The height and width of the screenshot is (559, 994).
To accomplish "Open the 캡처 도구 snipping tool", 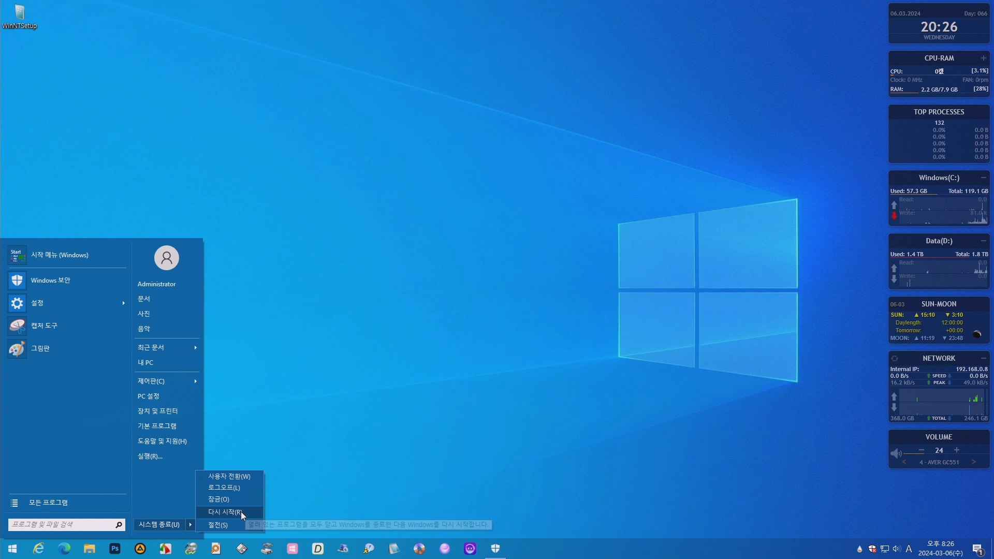I will (x=44, y=326).
